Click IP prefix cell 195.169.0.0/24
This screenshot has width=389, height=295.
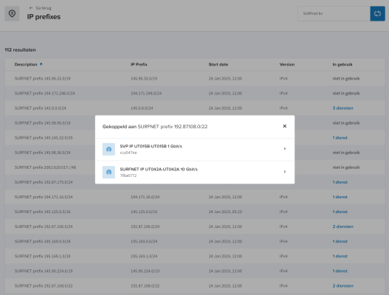144,241
